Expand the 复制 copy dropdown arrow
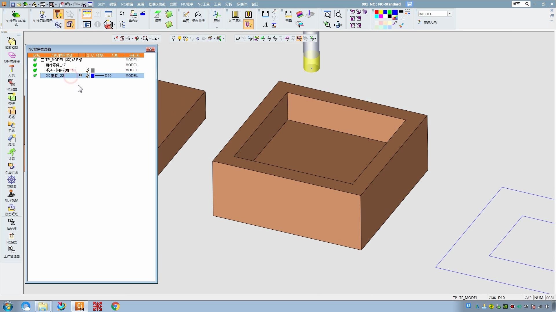 click(217, 28)
